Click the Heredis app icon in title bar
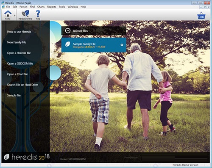 coord(3,3)
